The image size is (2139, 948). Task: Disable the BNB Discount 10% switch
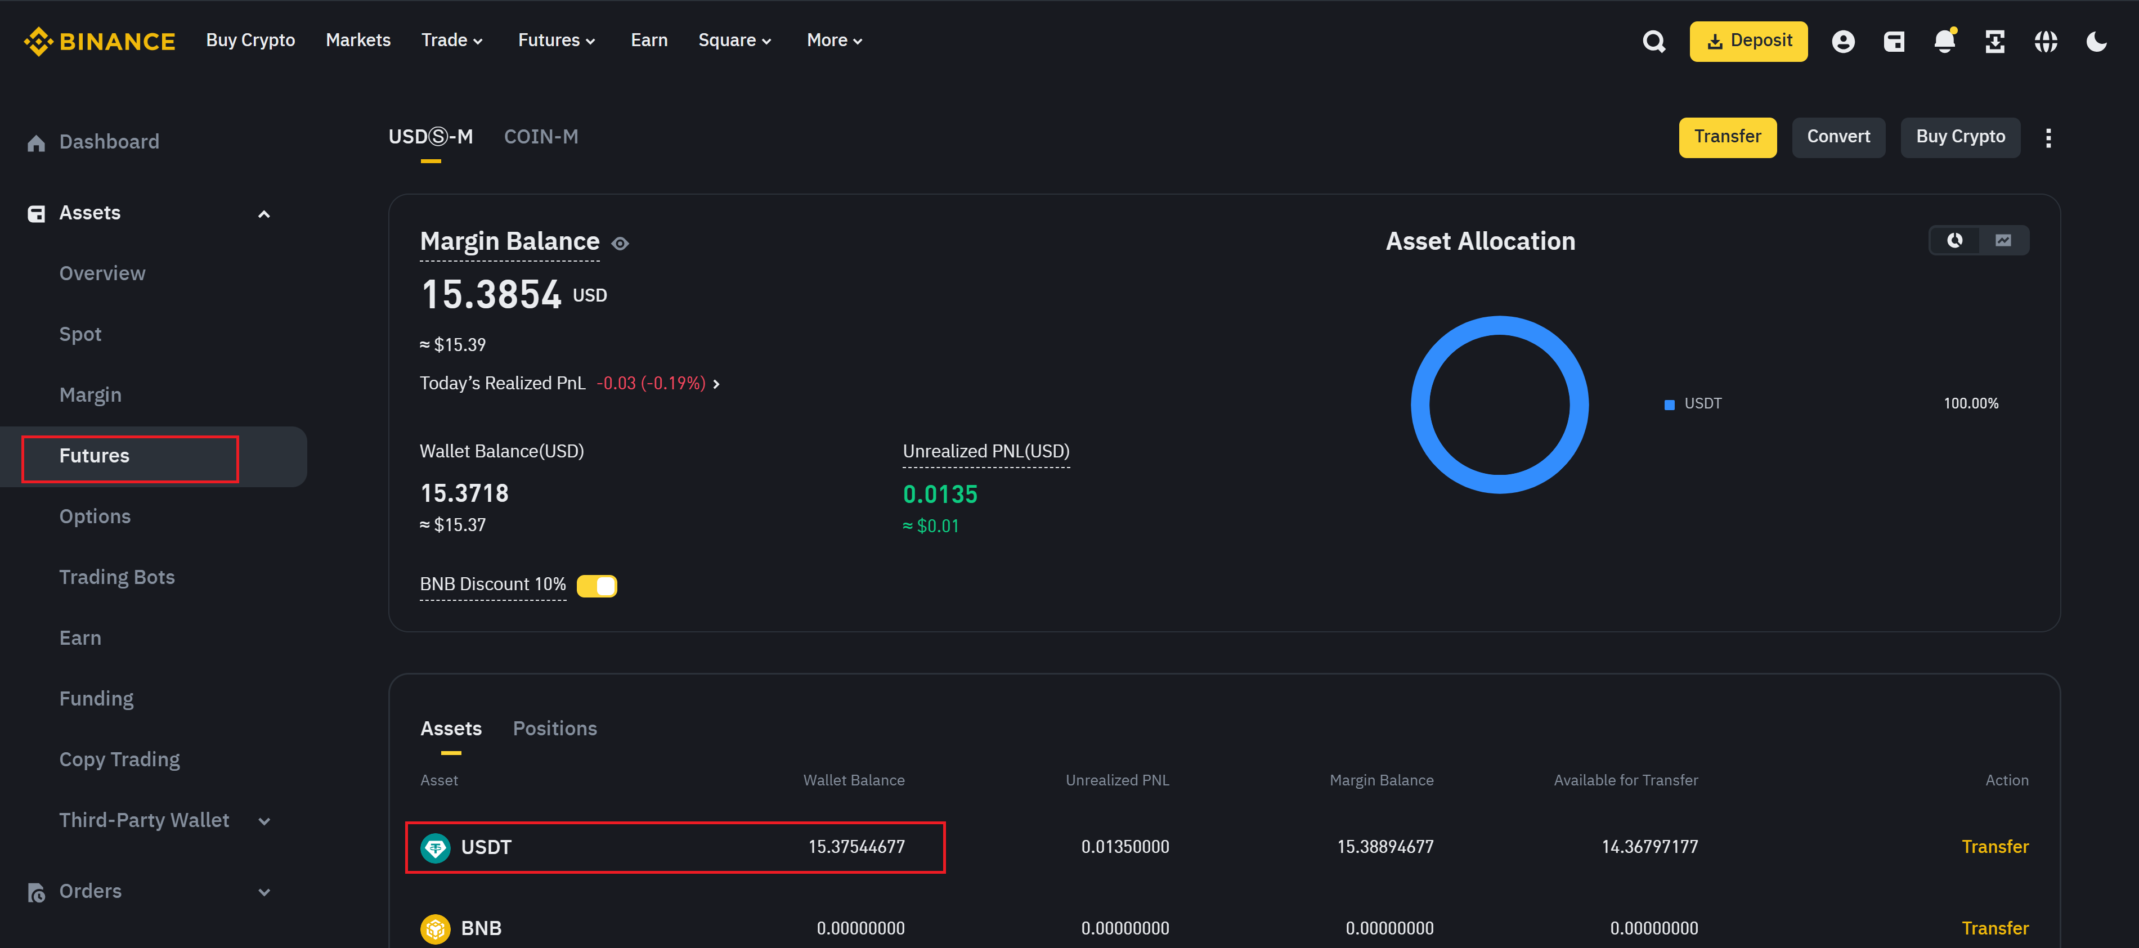click(x=596, y=586)
